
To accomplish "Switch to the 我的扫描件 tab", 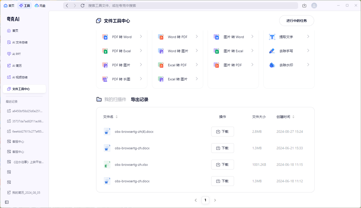I will coord(115,99).
